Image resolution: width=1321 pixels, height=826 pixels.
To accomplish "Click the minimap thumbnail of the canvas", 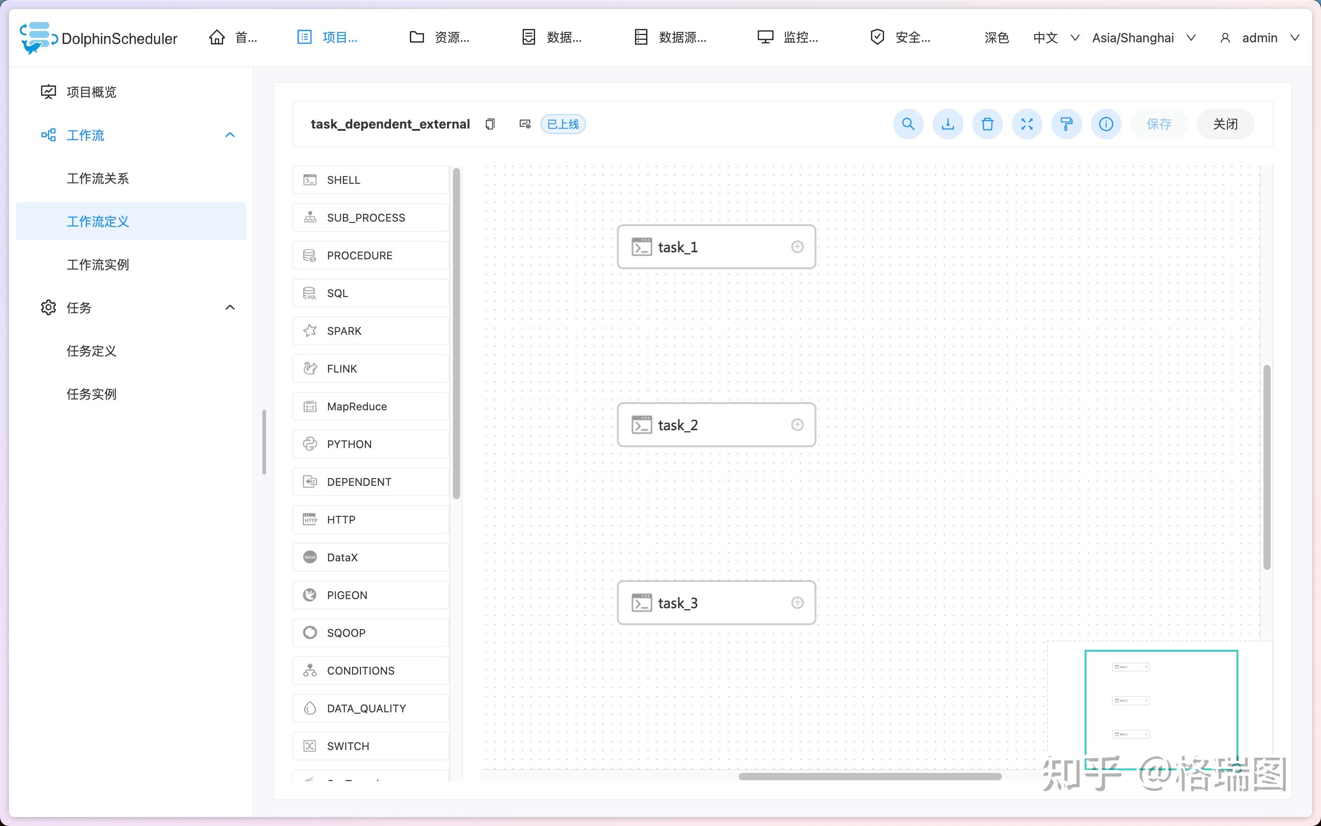I will point(1161,705).
